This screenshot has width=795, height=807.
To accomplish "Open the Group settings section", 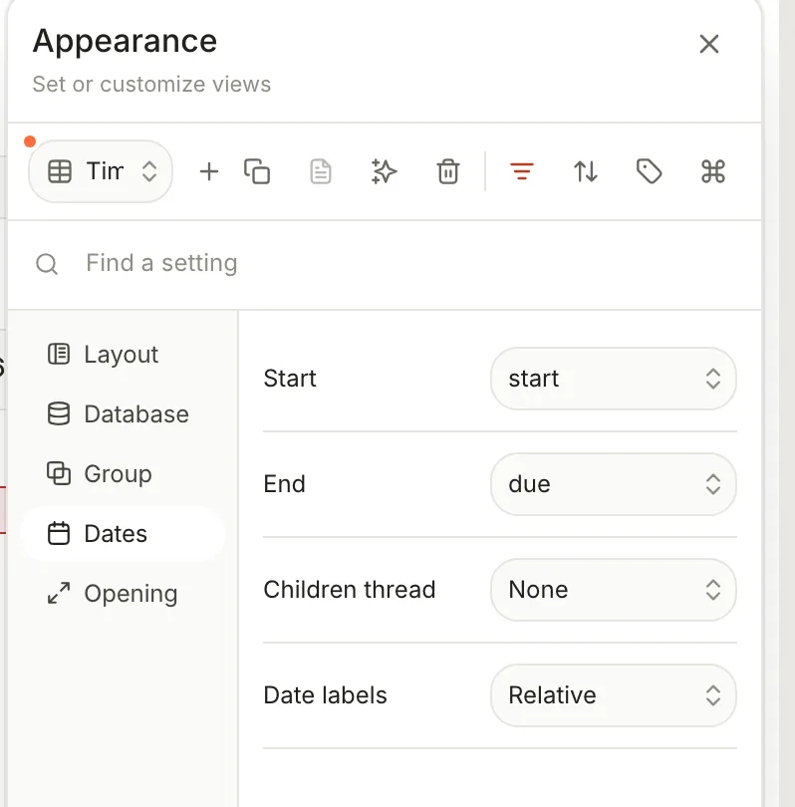I will pyautogui.click(x=123, y=473).
